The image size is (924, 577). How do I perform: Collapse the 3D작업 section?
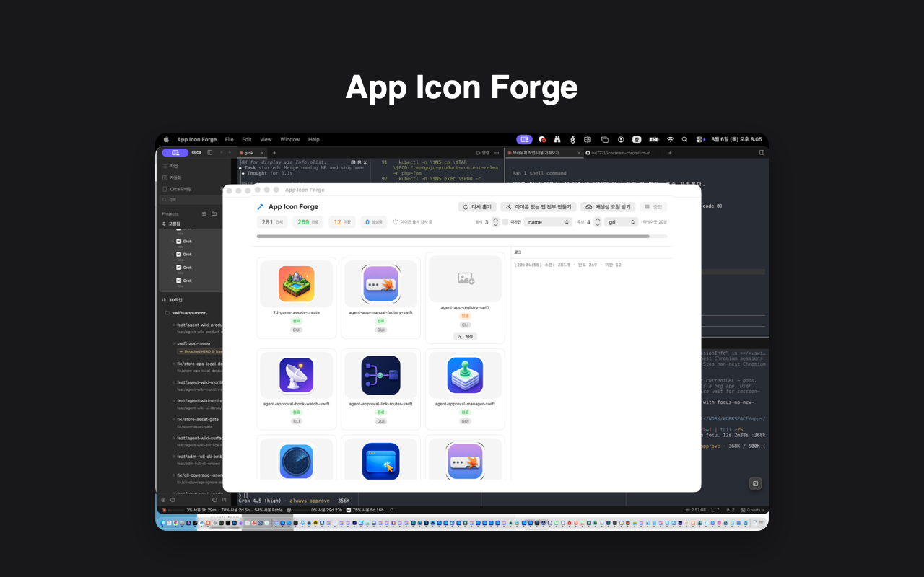tap(173, 300)
